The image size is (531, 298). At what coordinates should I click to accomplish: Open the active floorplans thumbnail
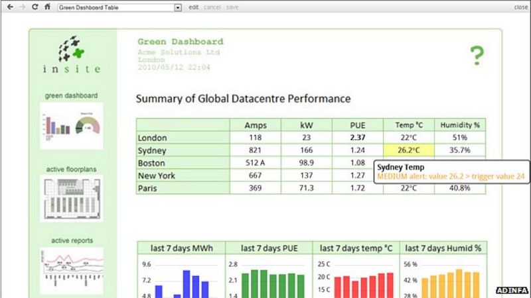coord(72,198)
